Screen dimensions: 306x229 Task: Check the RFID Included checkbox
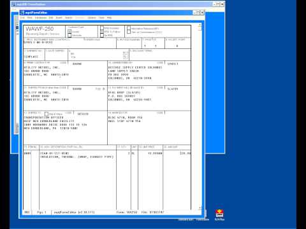pos(102,28)
